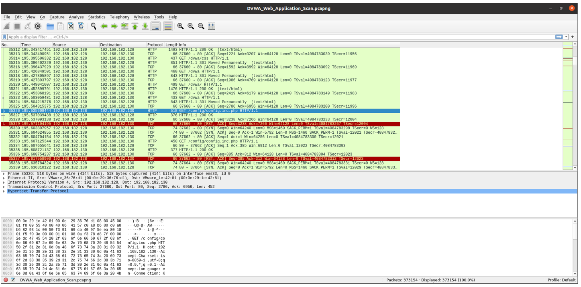Click the Profile: Default status entry
The width and height of the screenshot is (581, 287).
[x=561, y=280]
